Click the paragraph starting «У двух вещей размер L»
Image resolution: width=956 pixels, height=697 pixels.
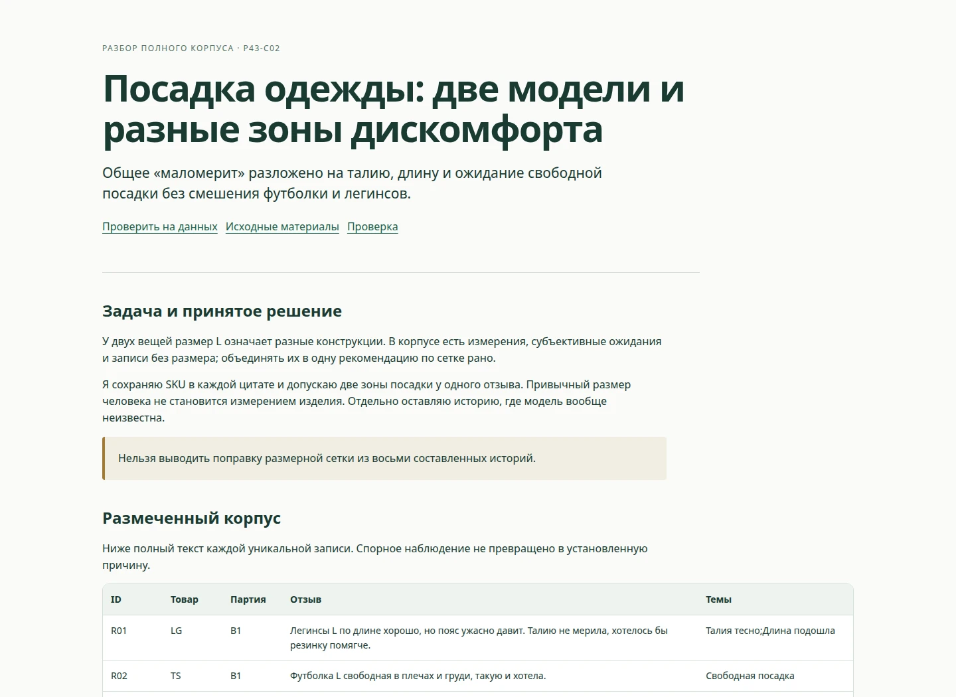click(382, 350)
